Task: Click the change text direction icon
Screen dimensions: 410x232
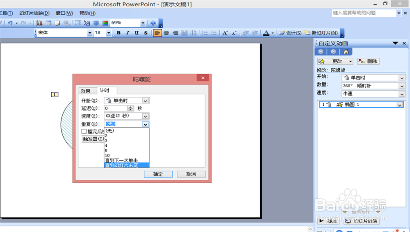Action: (194, 33)
